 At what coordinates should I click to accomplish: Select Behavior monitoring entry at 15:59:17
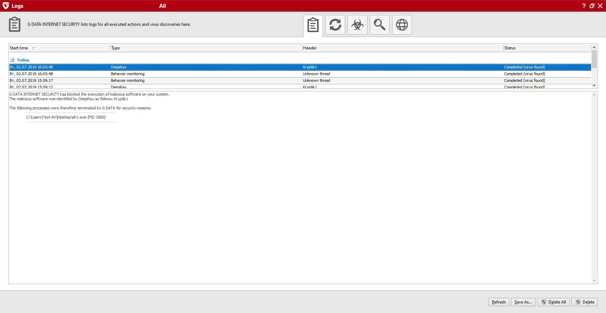(300, 80)
